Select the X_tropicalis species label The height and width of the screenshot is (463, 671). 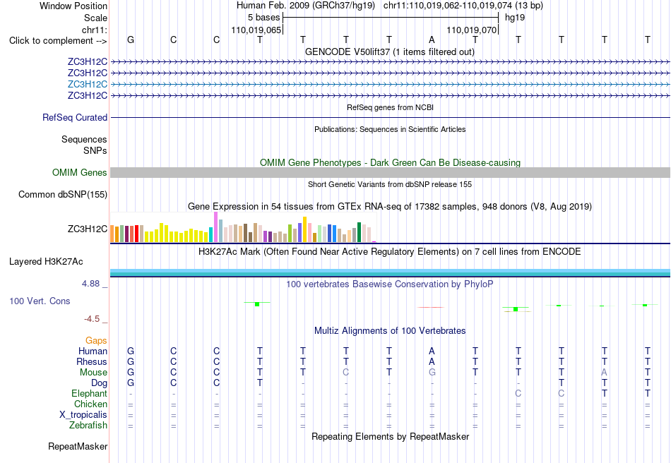[x=83, y=415]
